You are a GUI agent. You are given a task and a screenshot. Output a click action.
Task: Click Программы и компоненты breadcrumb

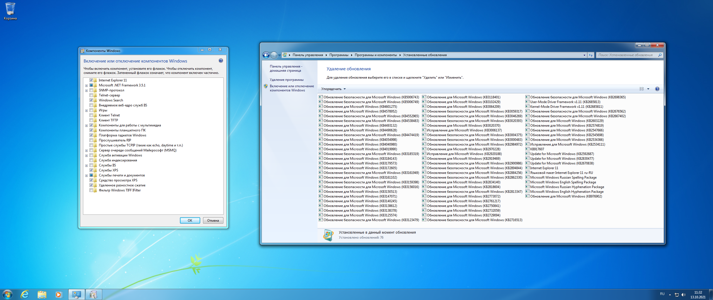point(376,55)
